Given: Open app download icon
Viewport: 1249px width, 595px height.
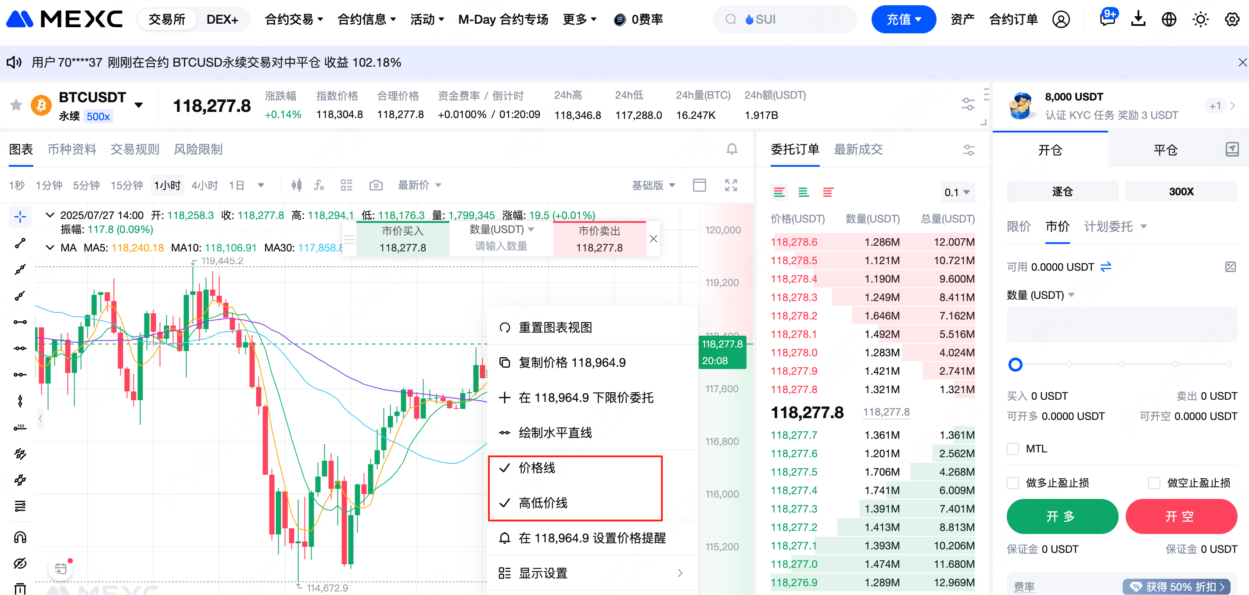Looking at the screenshot, I should [1138, 19].
